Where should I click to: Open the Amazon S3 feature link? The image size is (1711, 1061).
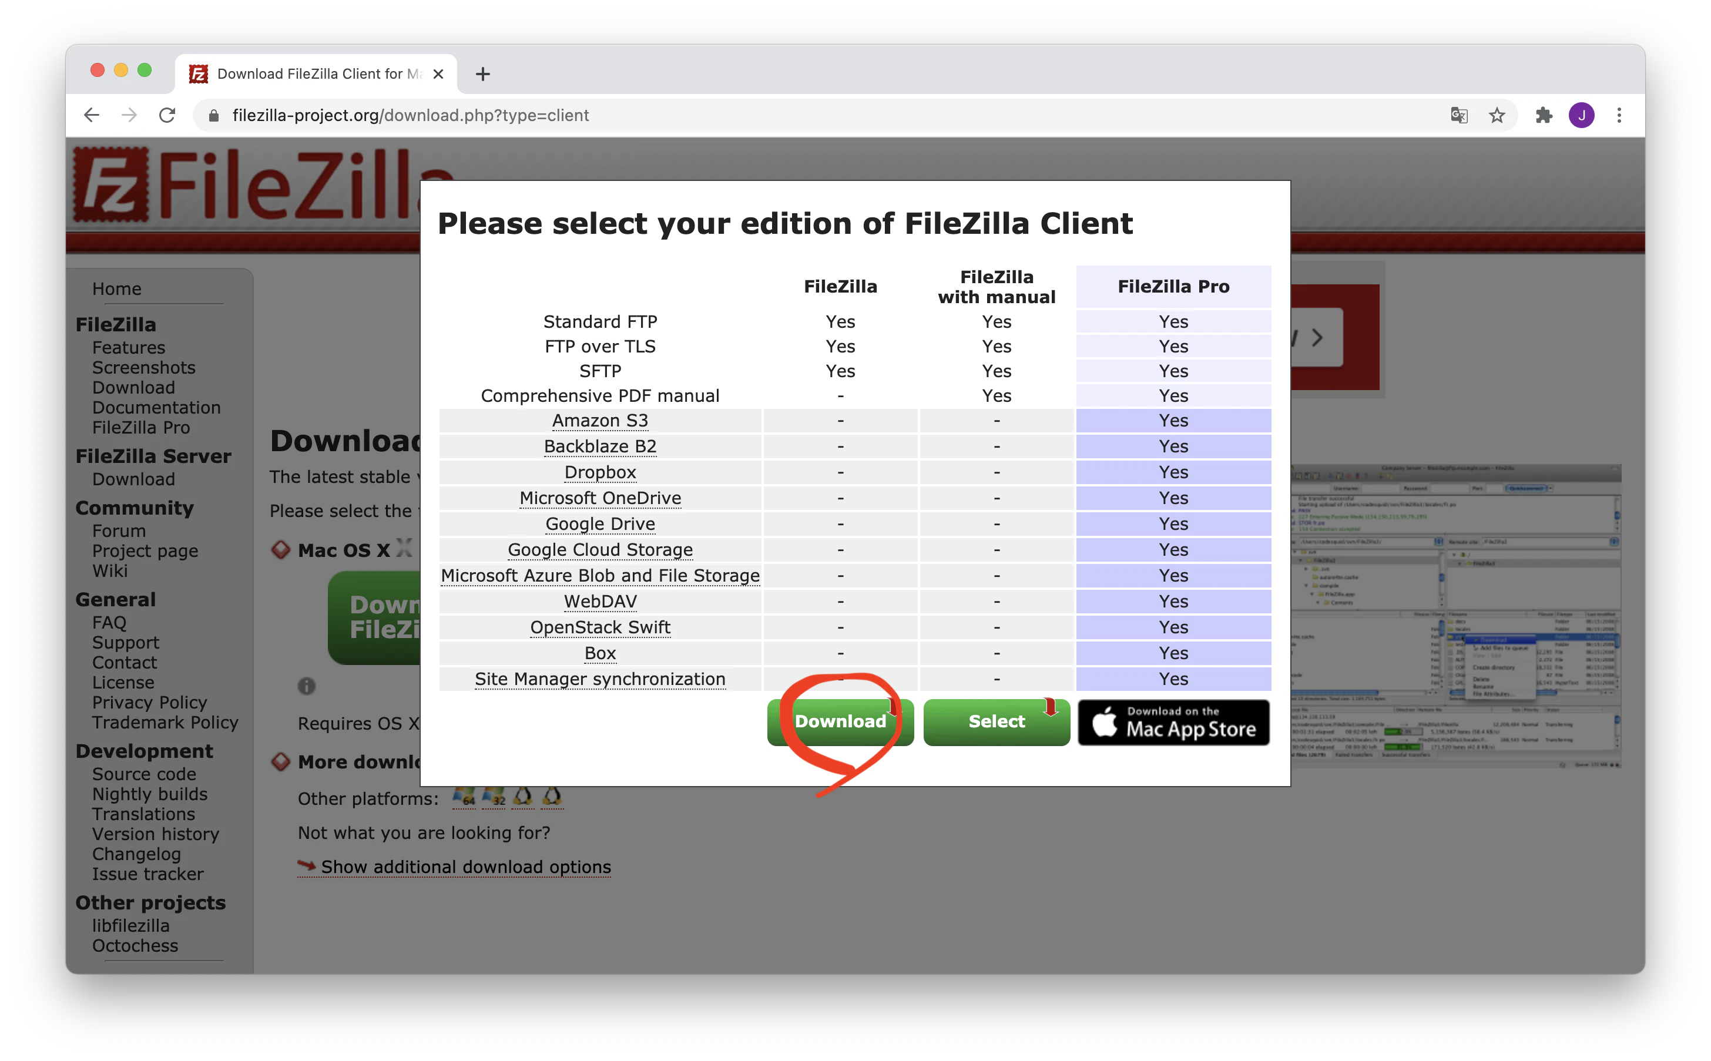tap(600, 420)
